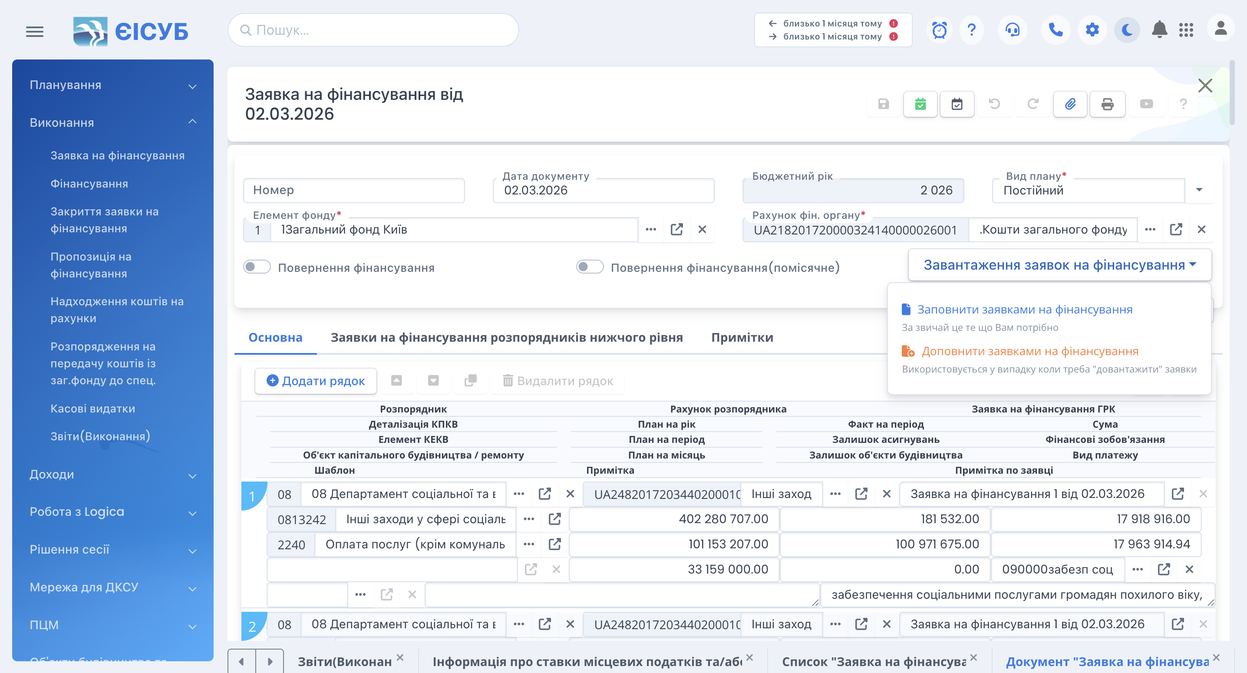Toggle Повернення фінансування(помісячне) switch
The height and width of the screenshot is (673, 1247).
[590, 267]
